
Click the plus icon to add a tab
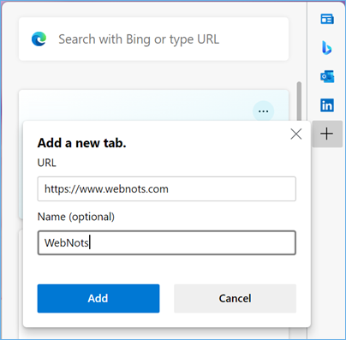coord(327,134)
